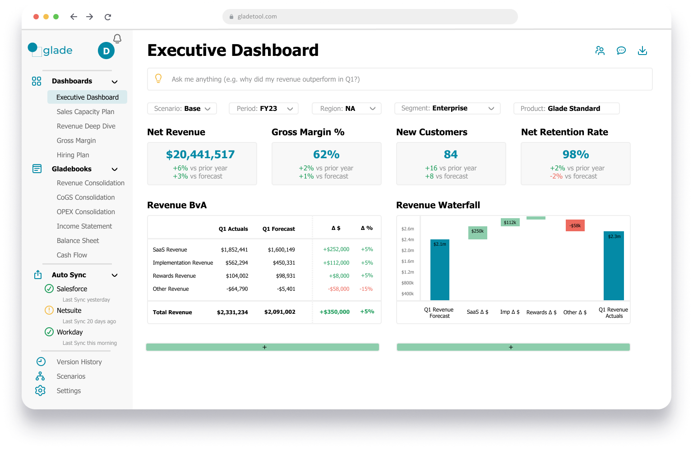Collapse the Gladebooks section chevron
This screenshot has height=449, width=693.
[x=115, y=169]
